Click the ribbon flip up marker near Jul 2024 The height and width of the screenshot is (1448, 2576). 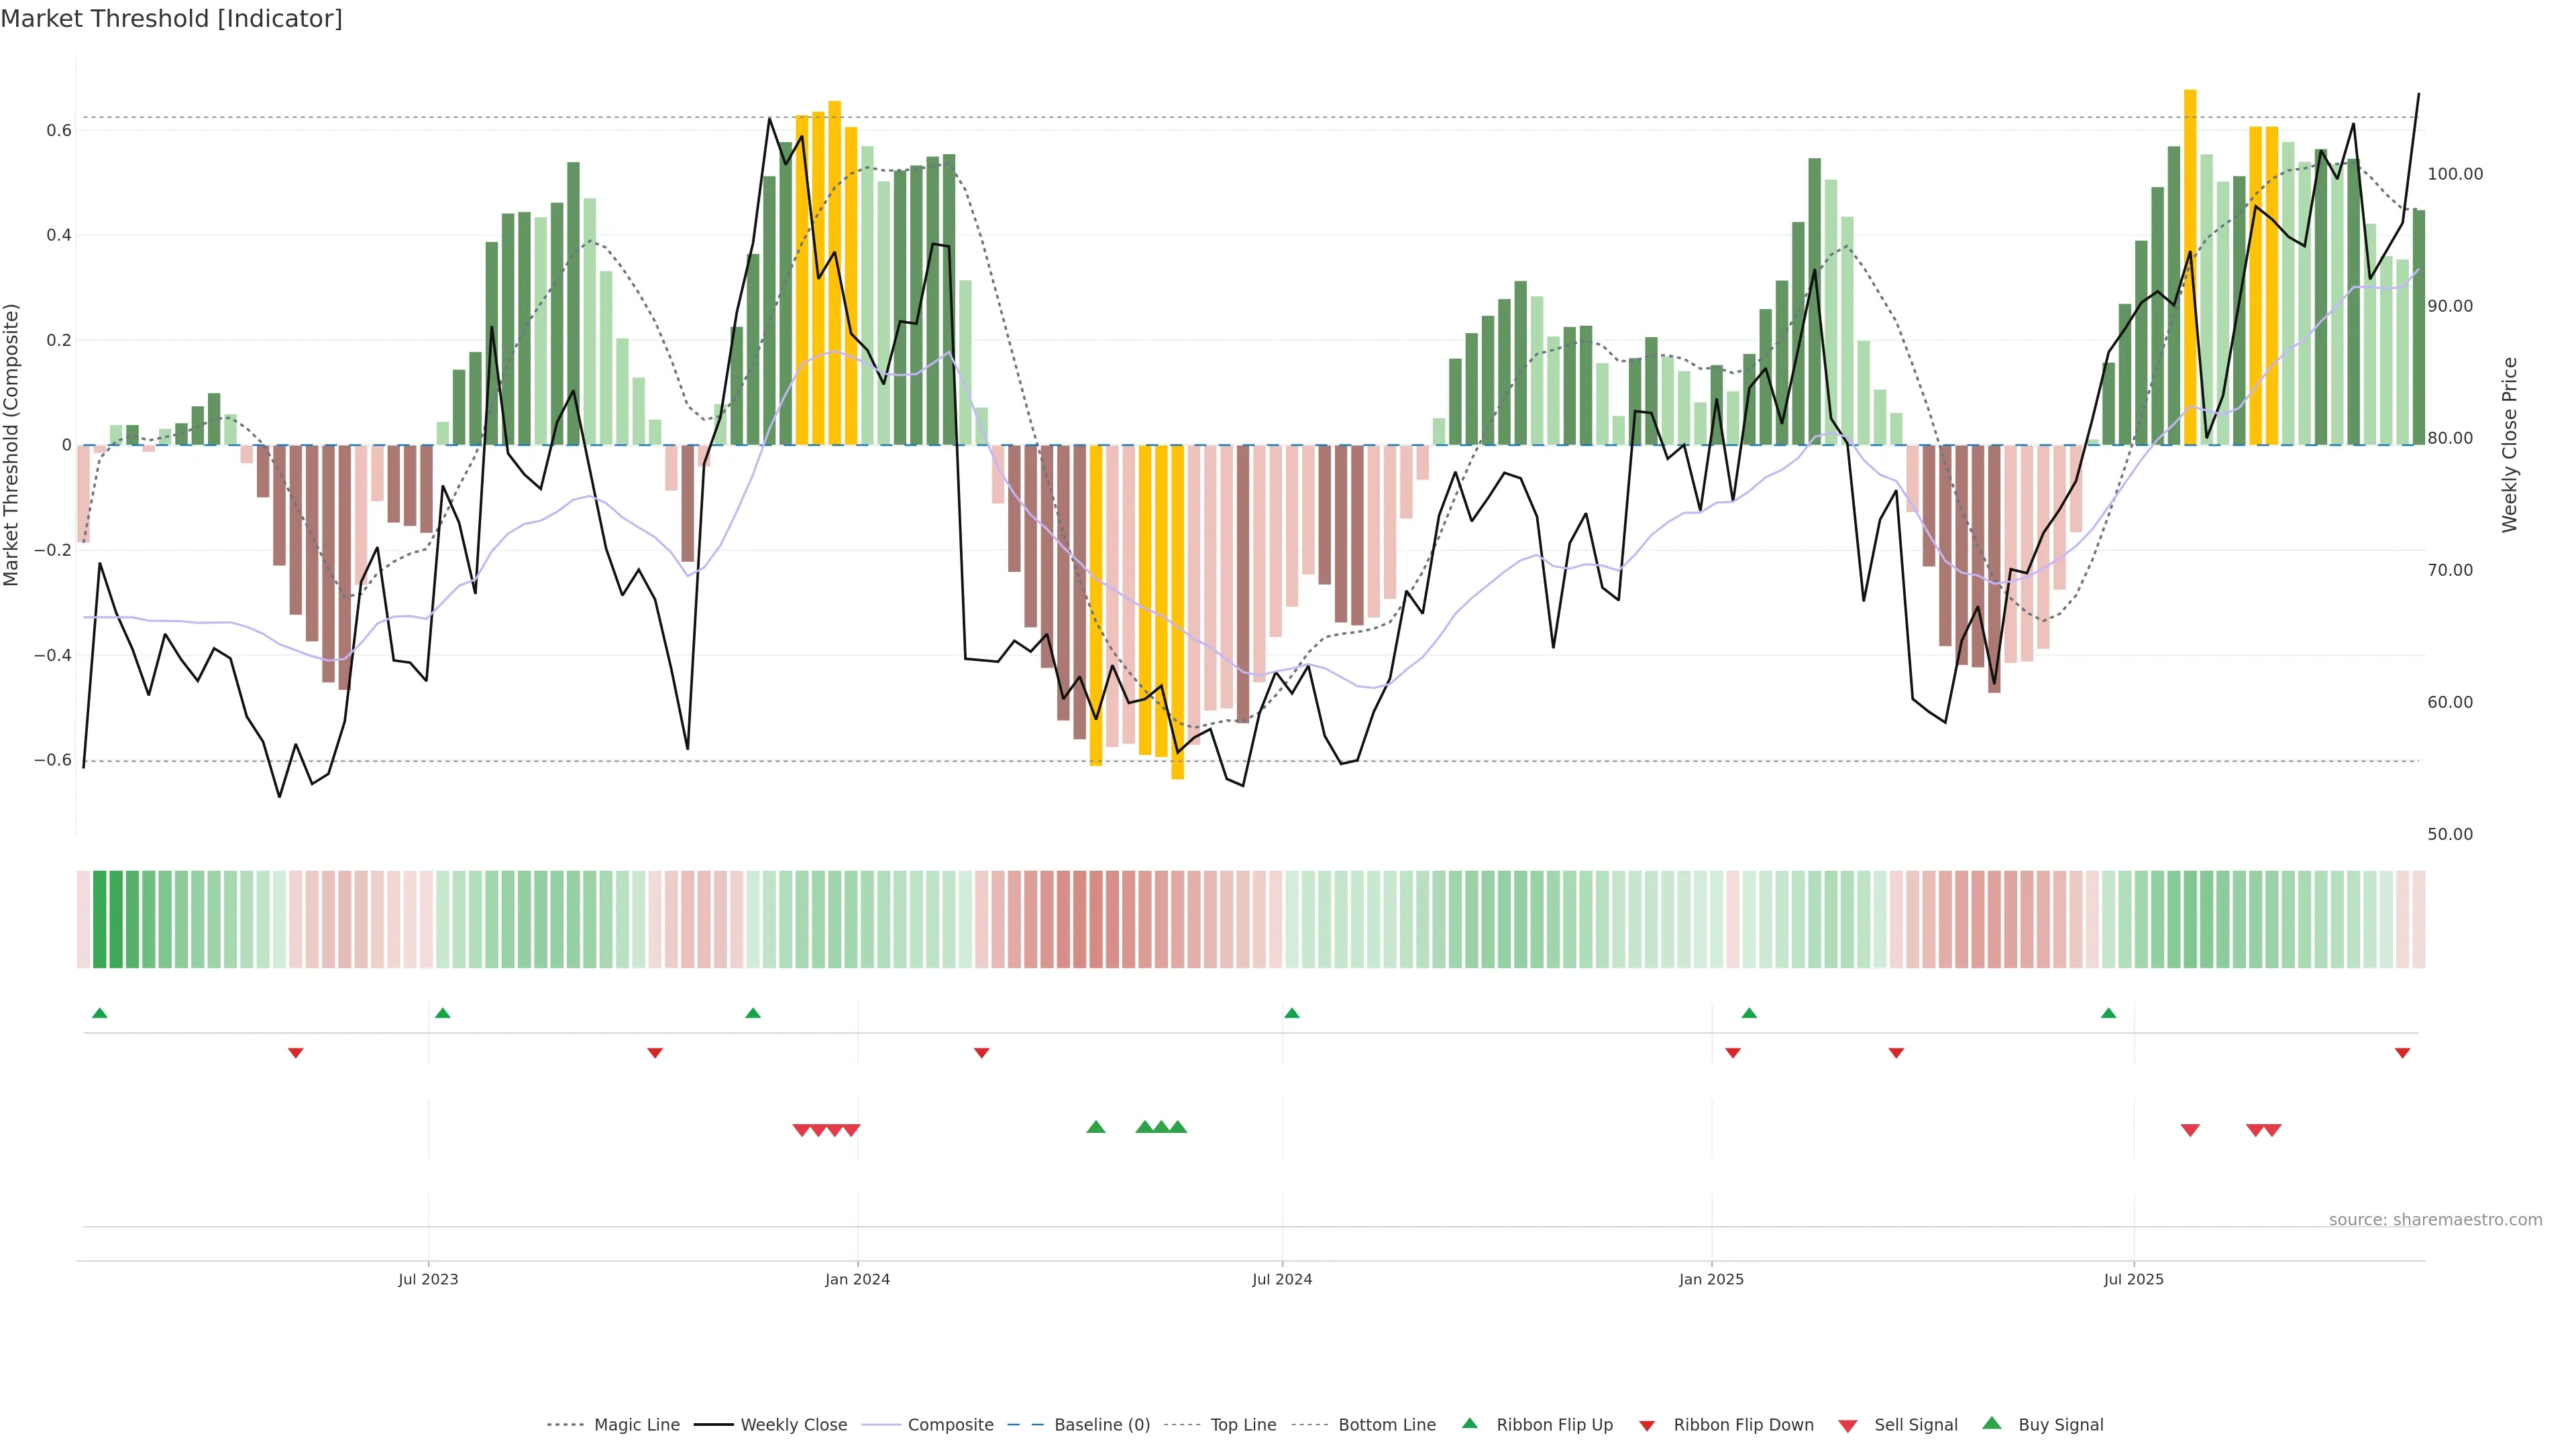tap(1292, 1014)
